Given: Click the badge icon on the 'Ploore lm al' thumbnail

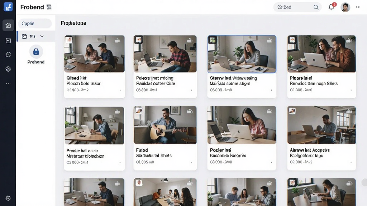Looking at the screenshot, I should pyautogui.click(x=292, y=40).
